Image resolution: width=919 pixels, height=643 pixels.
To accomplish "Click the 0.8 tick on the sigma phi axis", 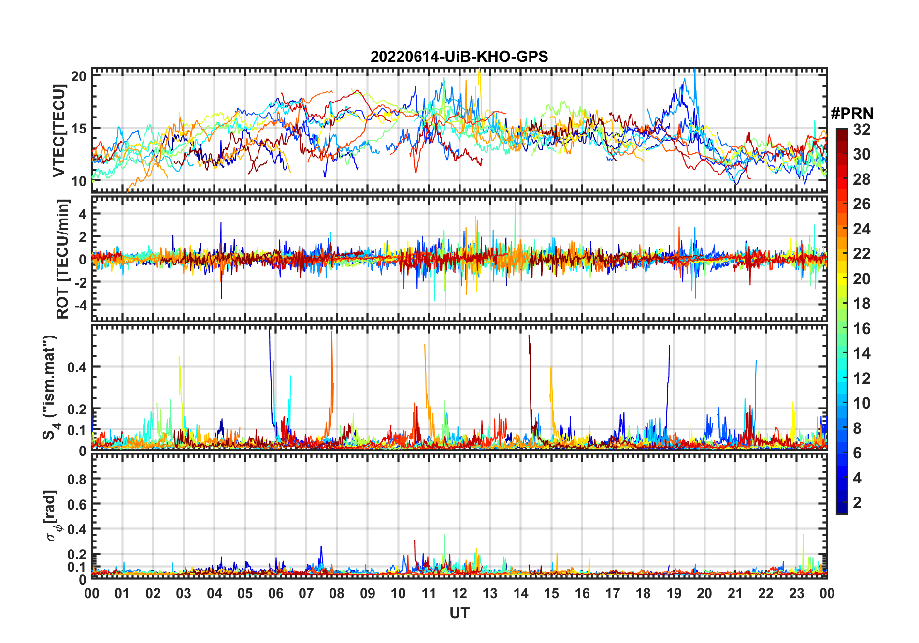I will click(77, 479).
